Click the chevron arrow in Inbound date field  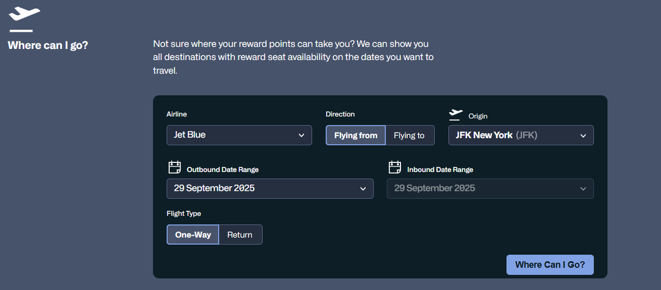pyautogui.click(x=583, y=189)
